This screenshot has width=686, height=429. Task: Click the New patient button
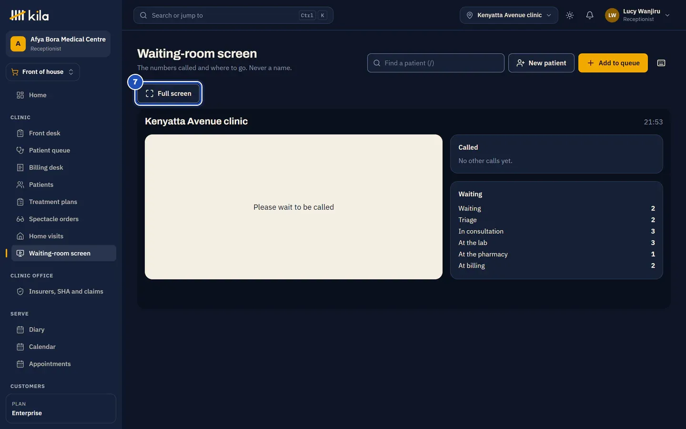coord(541,63)
